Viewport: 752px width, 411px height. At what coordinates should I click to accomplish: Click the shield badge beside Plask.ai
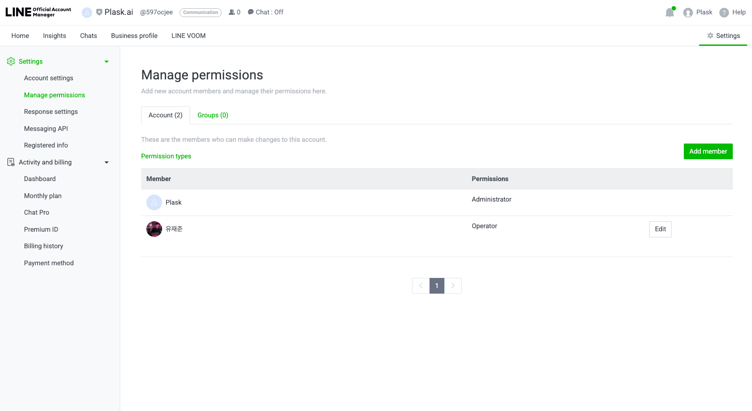[x=99, y=12]
